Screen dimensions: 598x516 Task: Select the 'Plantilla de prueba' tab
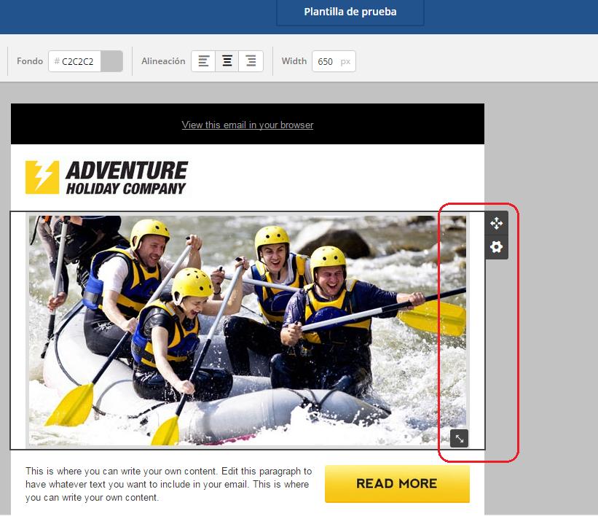(x=350, y=12)
